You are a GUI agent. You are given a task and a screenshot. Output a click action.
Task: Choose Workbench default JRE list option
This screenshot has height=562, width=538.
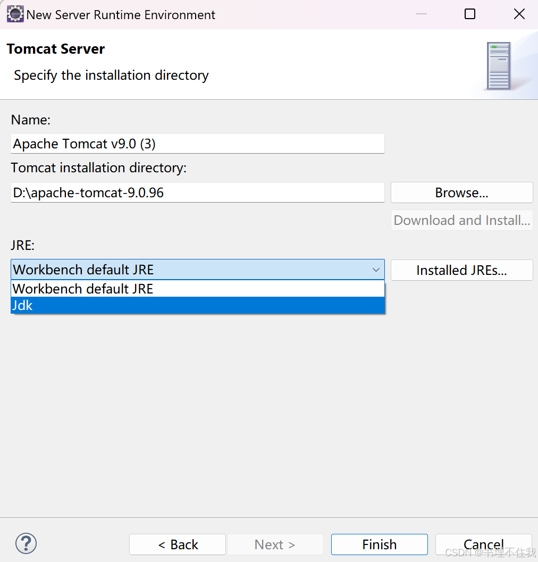(198, 289)
